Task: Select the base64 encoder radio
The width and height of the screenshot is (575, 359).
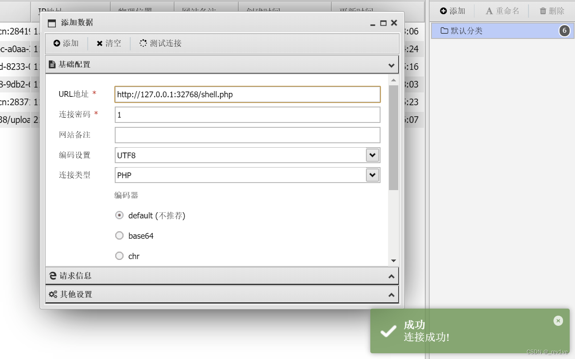Action: click(119, 236)
